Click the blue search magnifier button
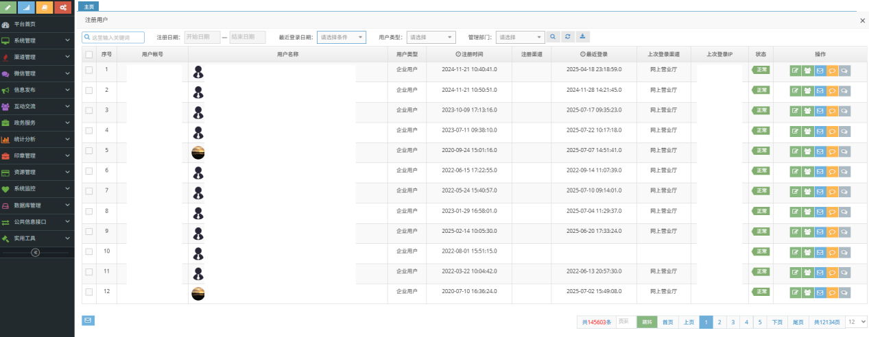 [x=553, y=37]
